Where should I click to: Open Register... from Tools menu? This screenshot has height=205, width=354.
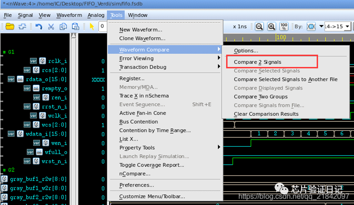pyautogui.click(x=132, y=79)
